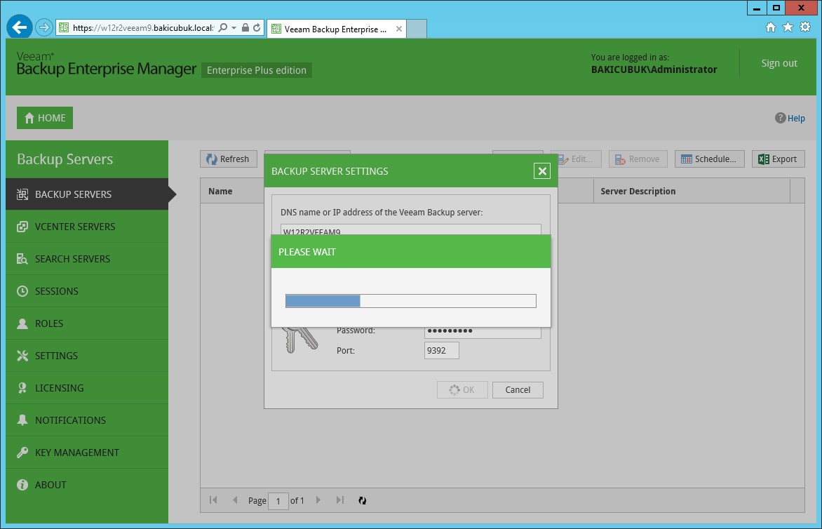Close the Veeam Backup Enterprise browser tab
Image resolution: width=822 pixels, height=529 pixels.
pyautogui.click(x=399, y=29)
